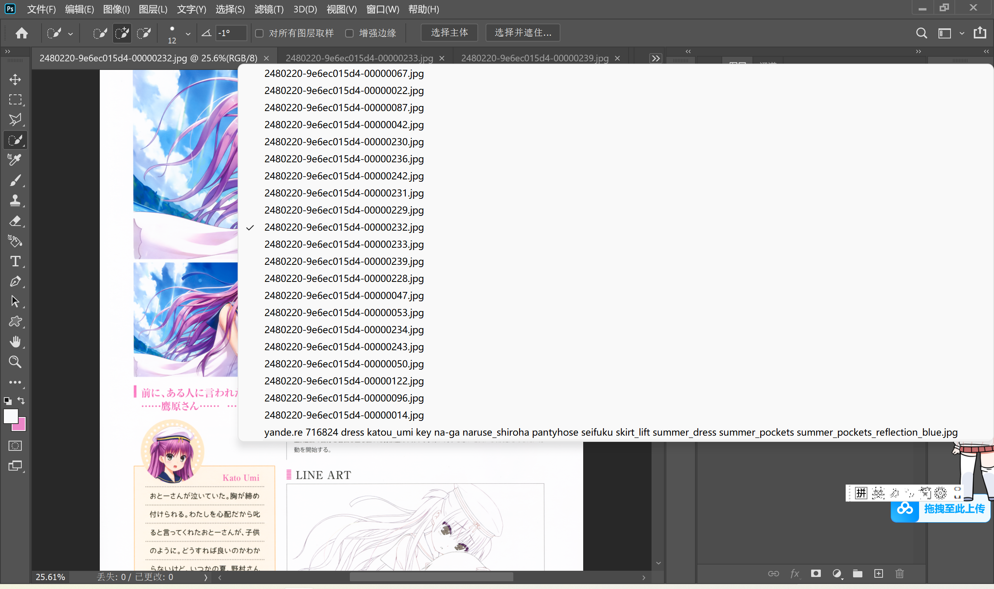Image resolution: width=994 pixels, height=589 pixels.
Task: Go to the Home screen
Action: [21, 33]
